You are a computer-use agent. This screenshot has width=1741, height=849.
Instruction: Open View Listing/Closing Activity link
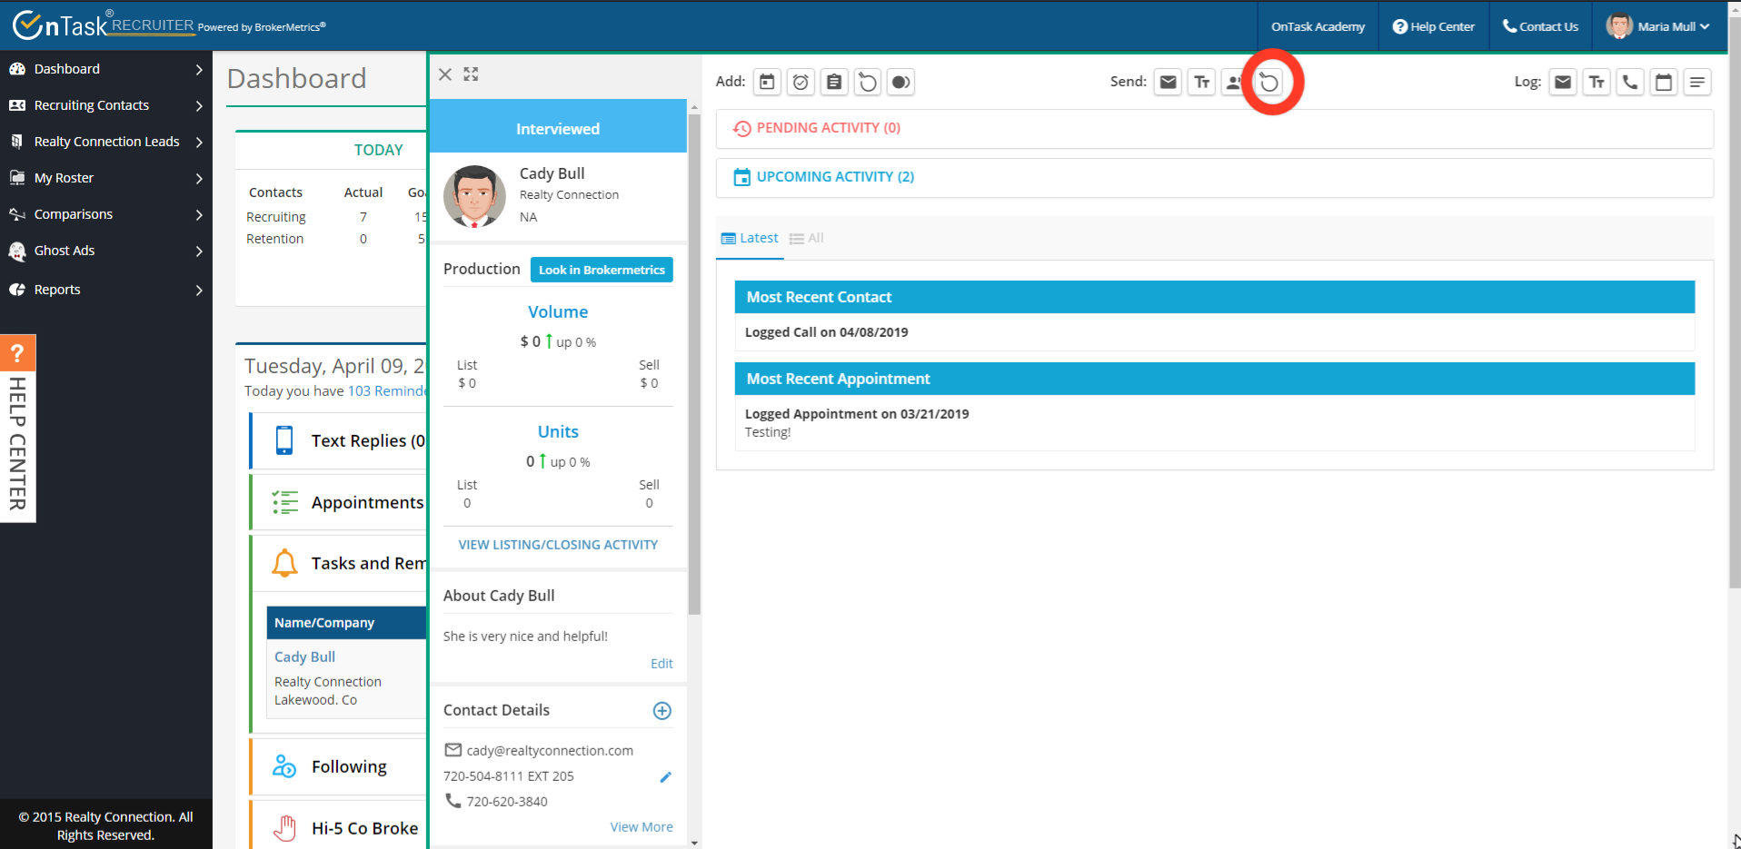tap(558, 545)
